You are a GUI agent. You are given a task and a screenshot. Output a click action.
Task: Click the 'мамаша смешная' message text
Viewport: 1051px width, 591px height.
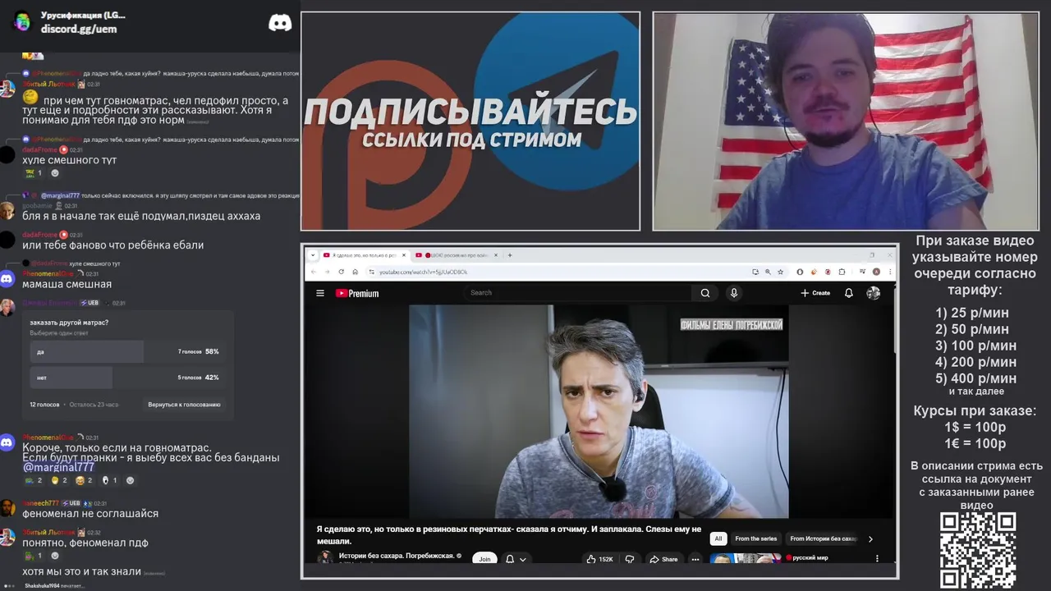point(67,284)
